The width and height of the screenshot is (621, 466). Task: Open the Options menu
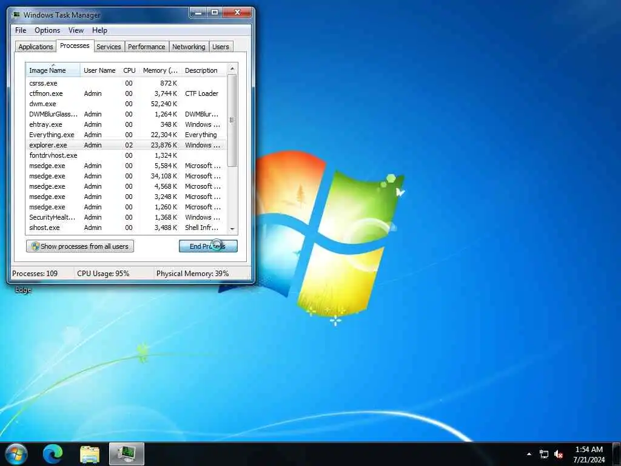(x=47, y=30)
